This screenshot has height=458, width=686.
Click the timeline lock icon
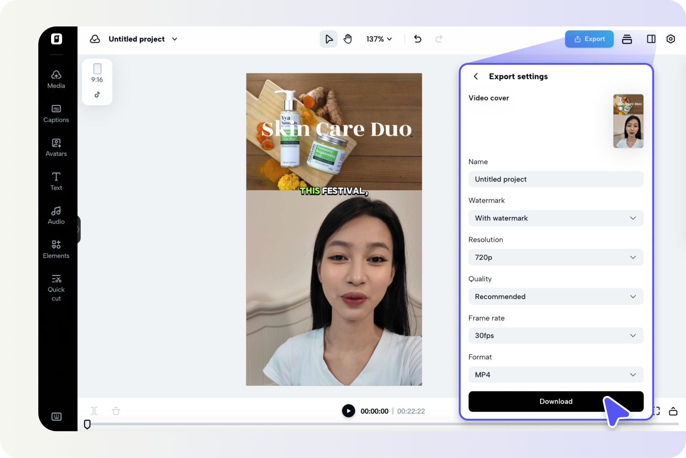pyautogui.click(x=673, y=411)
